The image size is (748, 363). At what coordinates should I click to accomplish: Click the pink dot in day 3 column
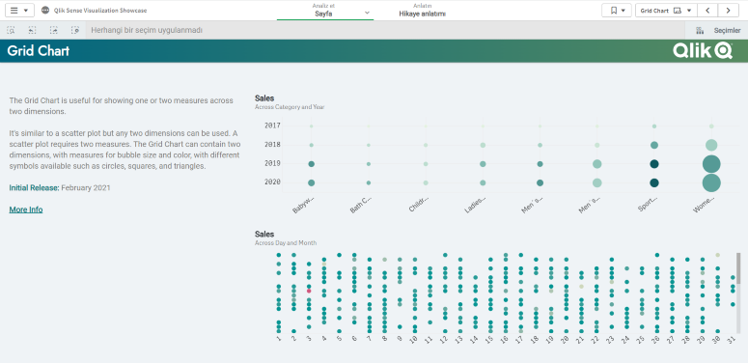coord(309,291)
